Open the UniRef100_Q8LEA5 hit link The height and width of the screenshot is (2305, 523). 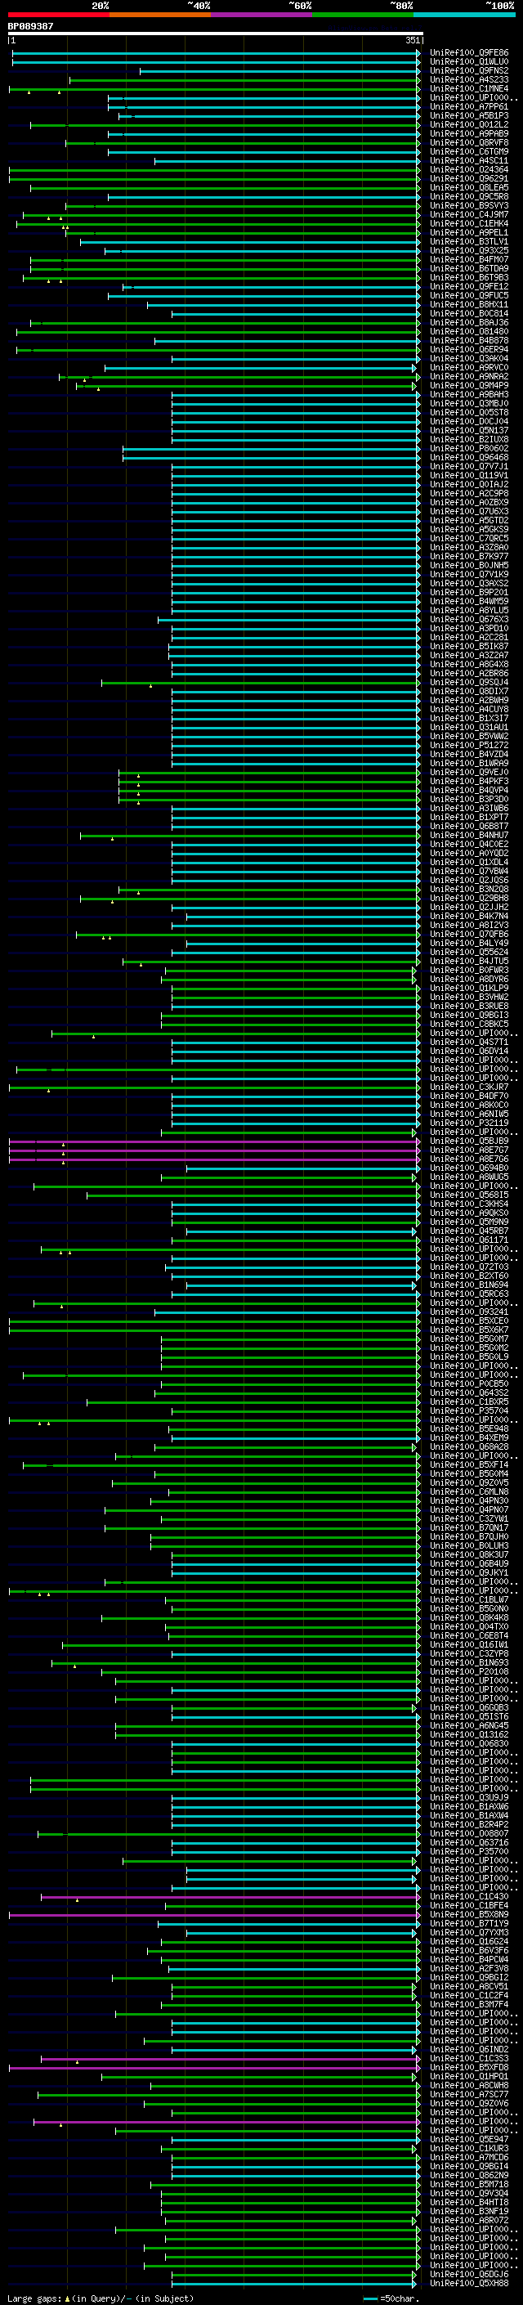point(468,188)
